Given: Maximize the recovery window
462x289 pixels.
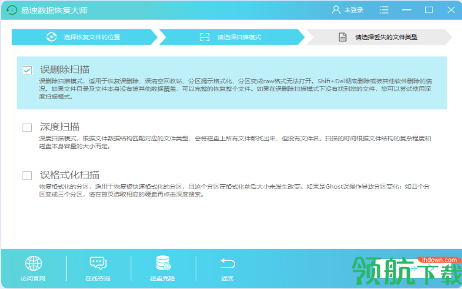Looking at the screenshot, I should [x=429, y=10].
